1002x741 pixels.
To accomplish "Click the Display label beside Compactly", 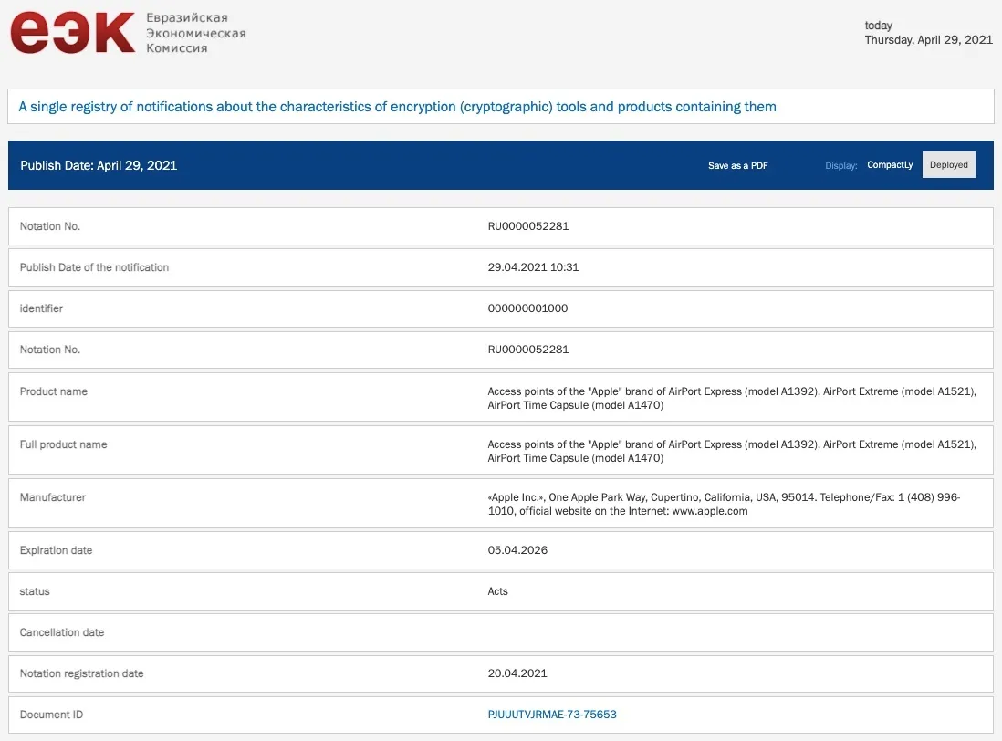I will pos(840,166).
